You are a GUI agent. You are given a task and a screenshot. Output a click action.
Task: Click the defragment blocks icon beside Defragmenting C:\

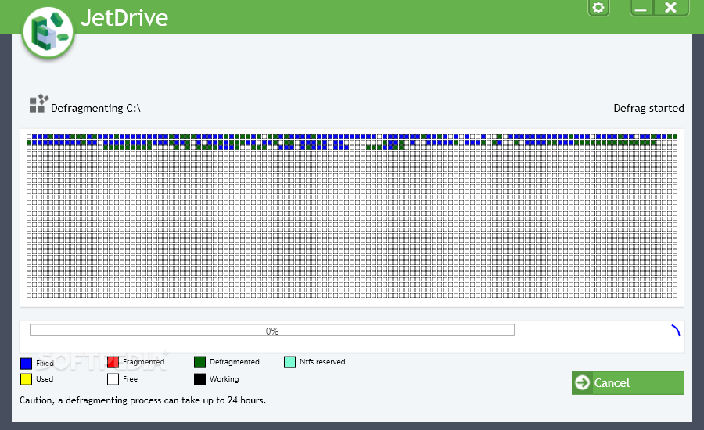[x=38, y=103]
